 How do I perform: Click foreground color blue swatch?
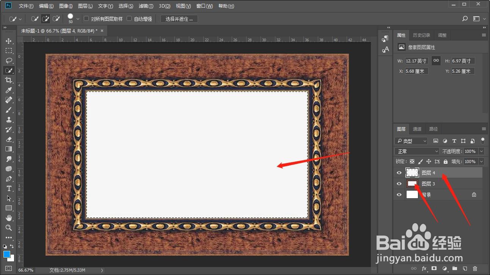click(x=7, y=254)
